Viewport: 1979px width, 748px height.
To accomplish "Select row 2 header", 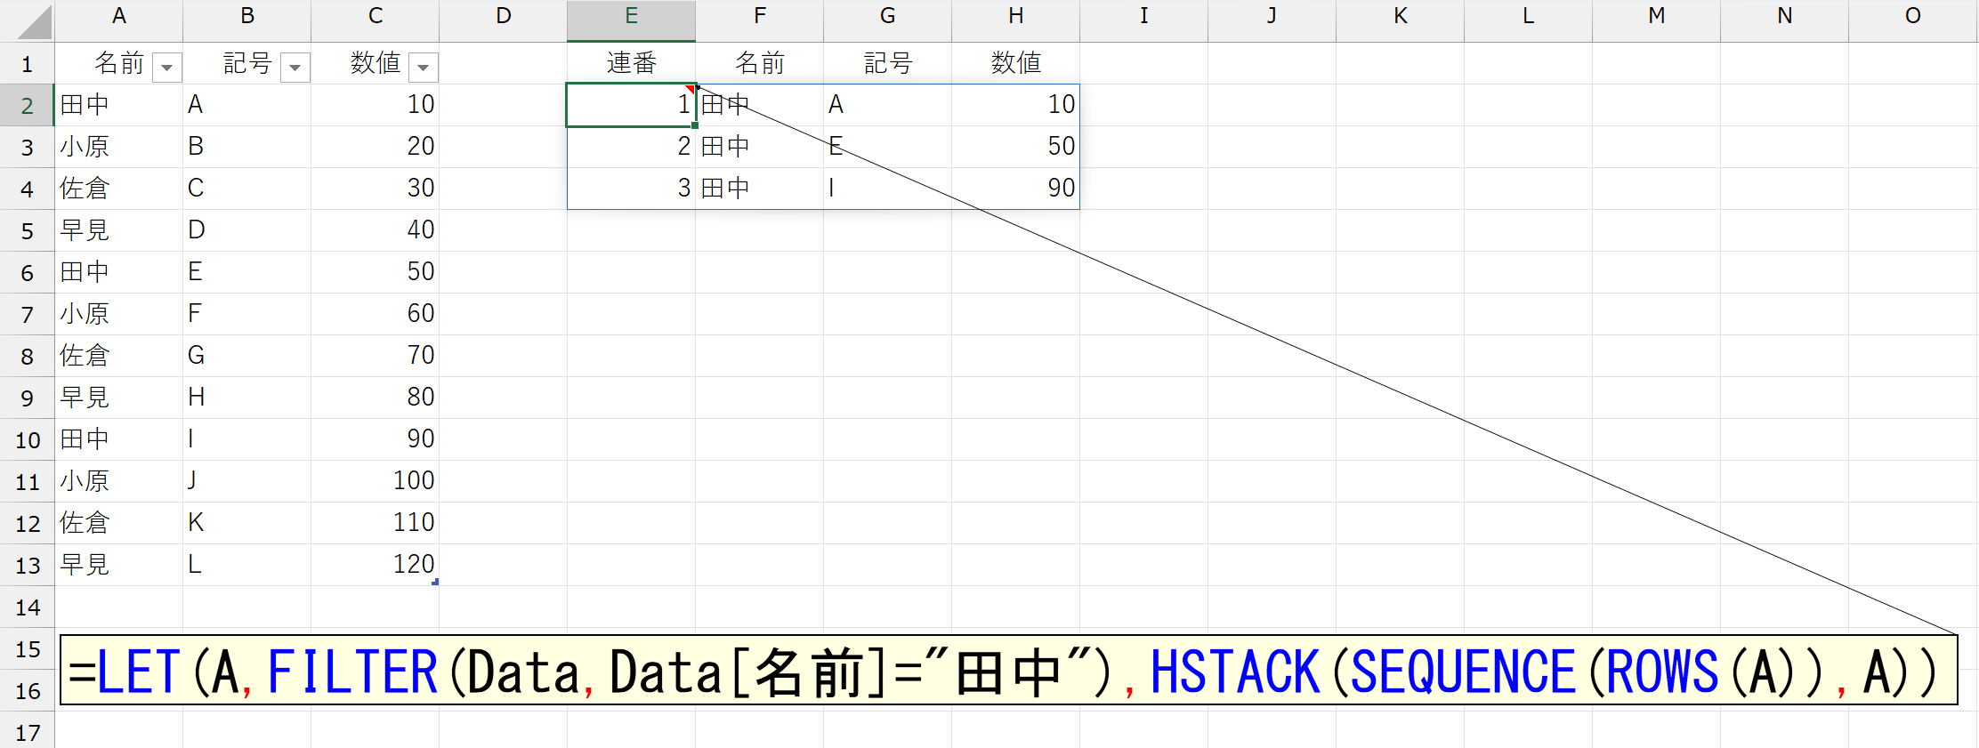I will pyautogui.click(x=27, y=106).
